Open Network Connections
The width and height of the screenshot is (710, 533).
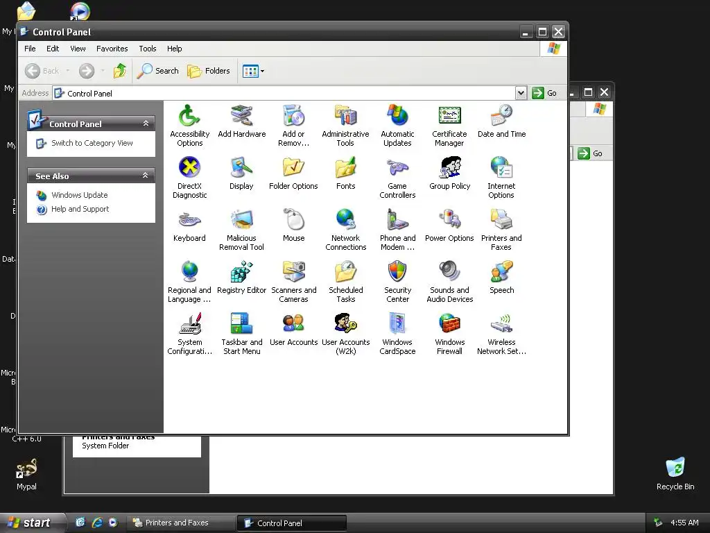345,230
